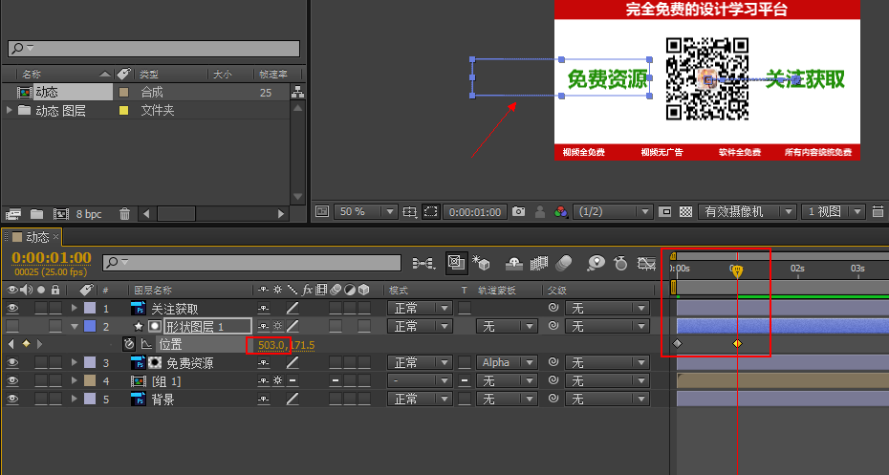Toggle live update icon in timeline
Image resolution: width=889 pixels, height=475 pixels.
(x=456, y=263)
